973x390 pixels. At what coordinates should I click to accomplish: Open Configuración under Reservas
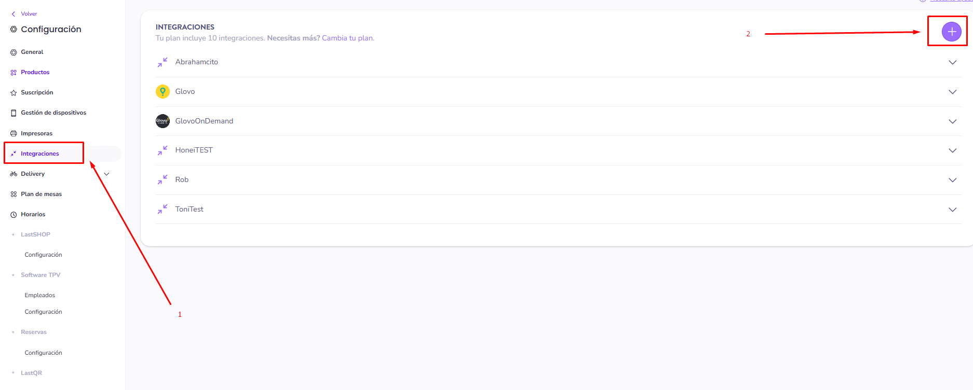43,353
